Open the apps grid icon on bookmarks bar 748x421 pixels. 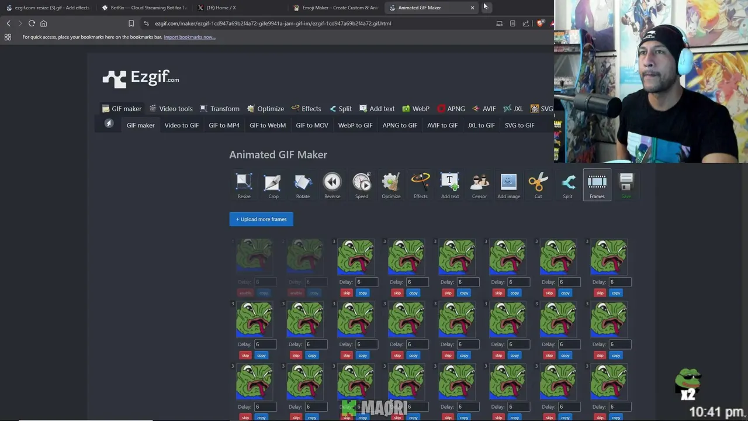(8, 37)
